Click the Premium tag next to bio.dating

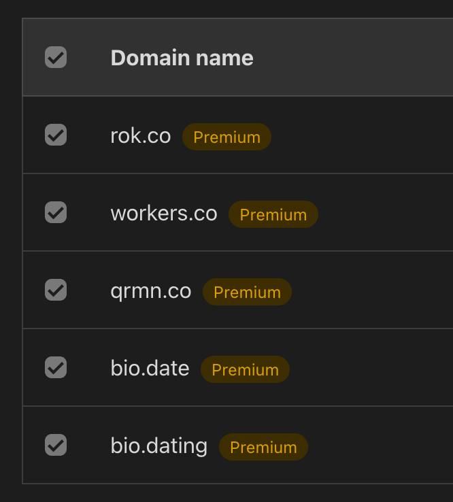(263, 447)
